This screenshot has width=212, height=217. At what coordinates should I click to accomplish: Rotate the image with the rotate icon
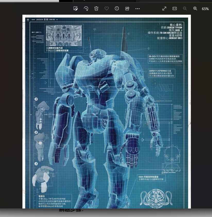click(86, 9)
